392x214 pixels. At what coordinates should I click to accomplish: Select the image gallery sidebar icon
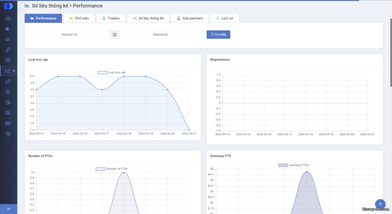click(x=8, y=113)
